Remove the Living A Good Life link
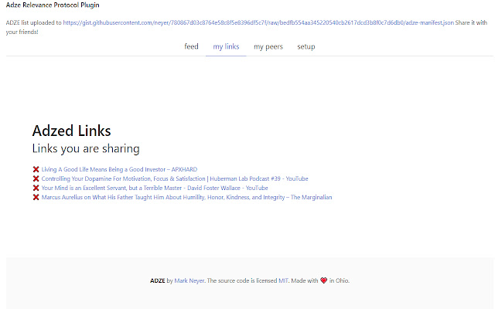Image resolution: width=495 pixels, height=309 pixels. coord(36,169)
